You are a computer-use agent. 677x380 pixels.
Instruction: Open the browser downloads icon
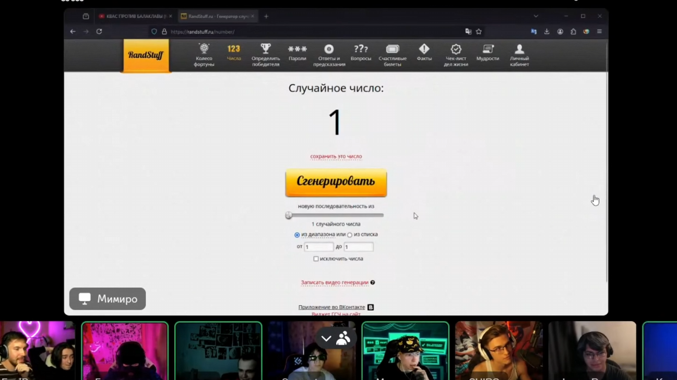click(547, 32)
